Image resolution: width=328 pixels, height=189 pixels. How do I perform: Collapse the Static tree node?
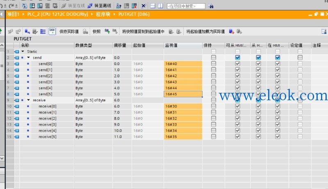[23, 51]
